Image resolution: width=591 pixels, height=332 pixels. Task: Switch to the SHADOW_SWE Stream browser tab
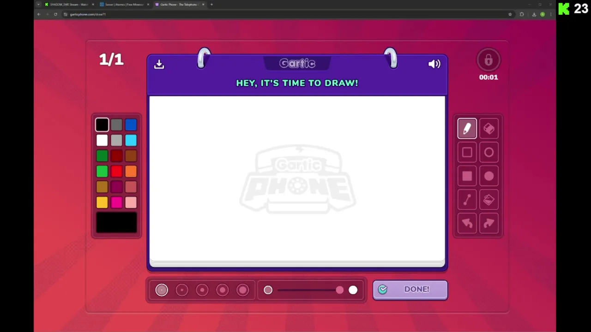click(69, 5)
